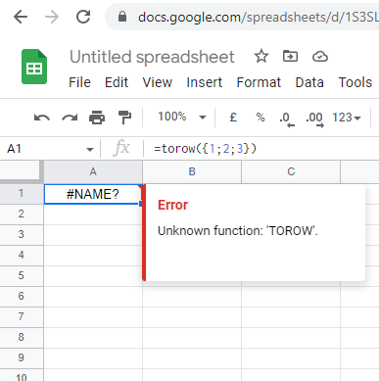This screenshot has width=379, height=381.
Task: Star the Untitled spreadsheet
Action: coord(261,56)
